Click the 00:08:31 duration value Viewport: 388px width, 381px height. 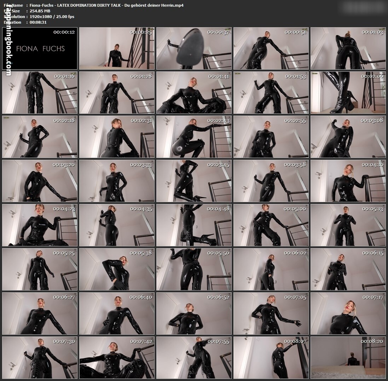tap(38, 22)
